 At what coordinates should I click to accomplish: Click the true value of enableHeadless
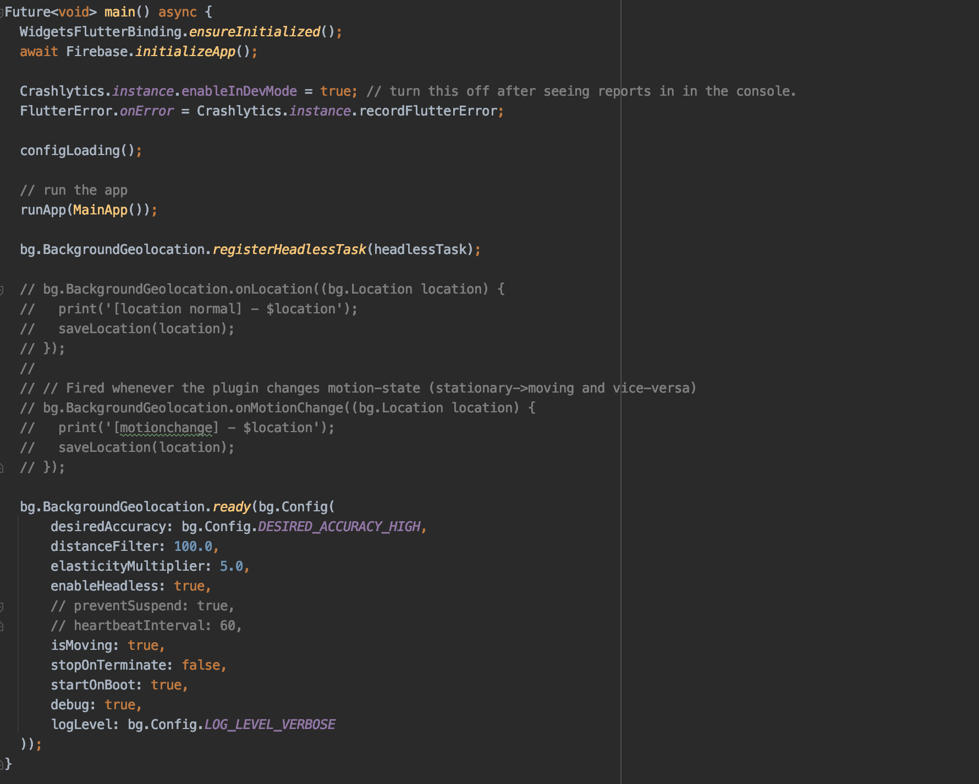[x=190, y=586]
